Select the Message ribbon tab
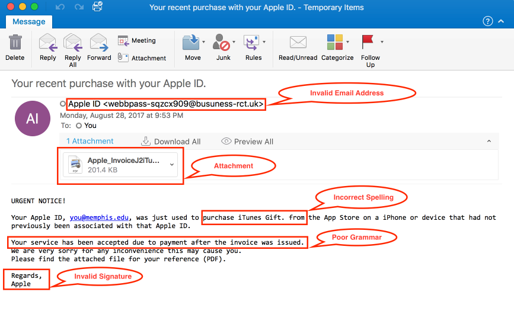 [x=29, y=21]
